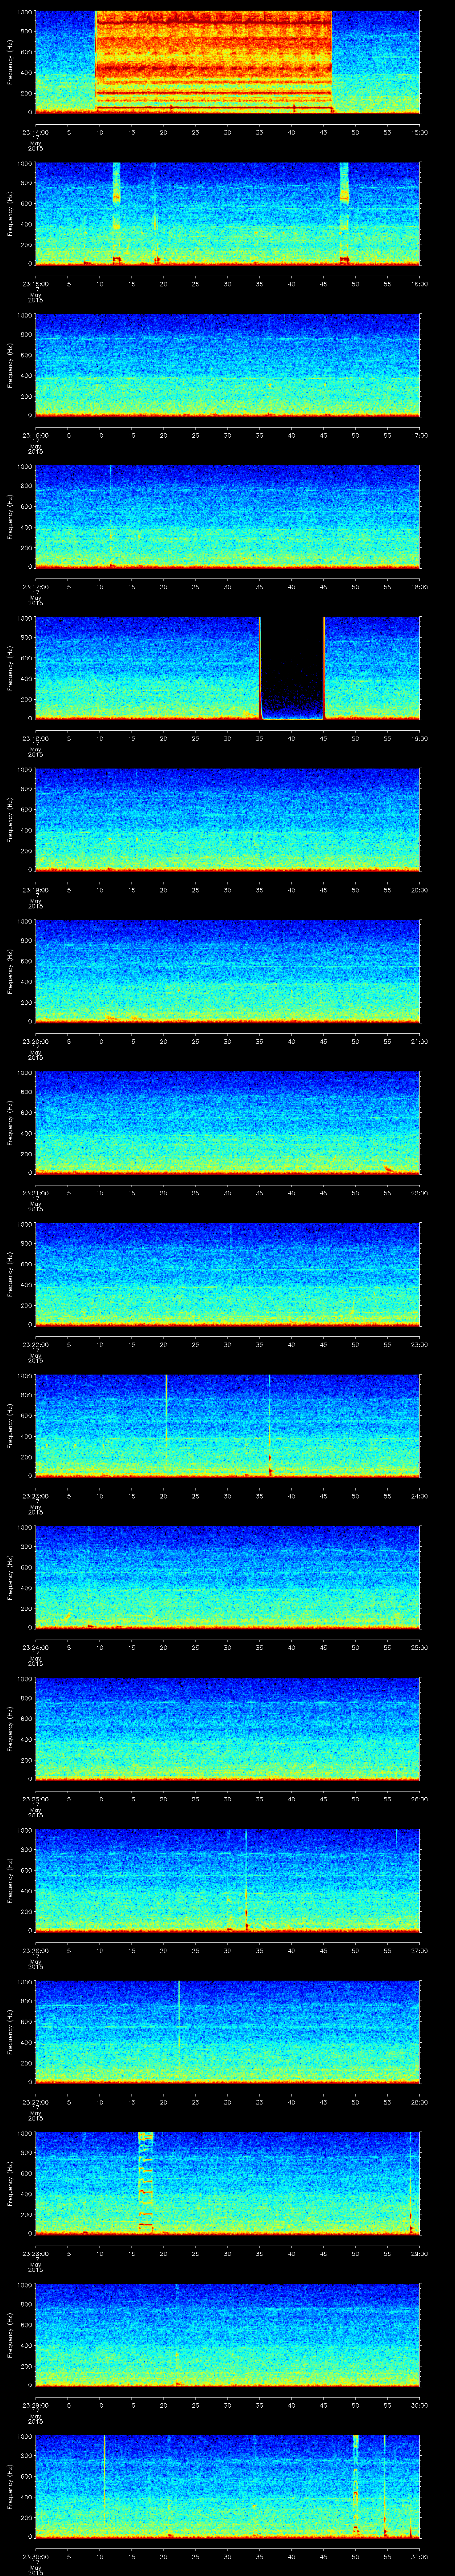Image resolution: width=455 pixels, height=2576 pixels.
Task: Click the 25:00 end time label
Action: click(420, 1647)
